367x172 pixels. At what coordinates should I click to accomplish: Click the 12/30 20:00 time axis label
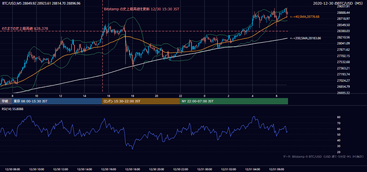(x=157, y=169)
